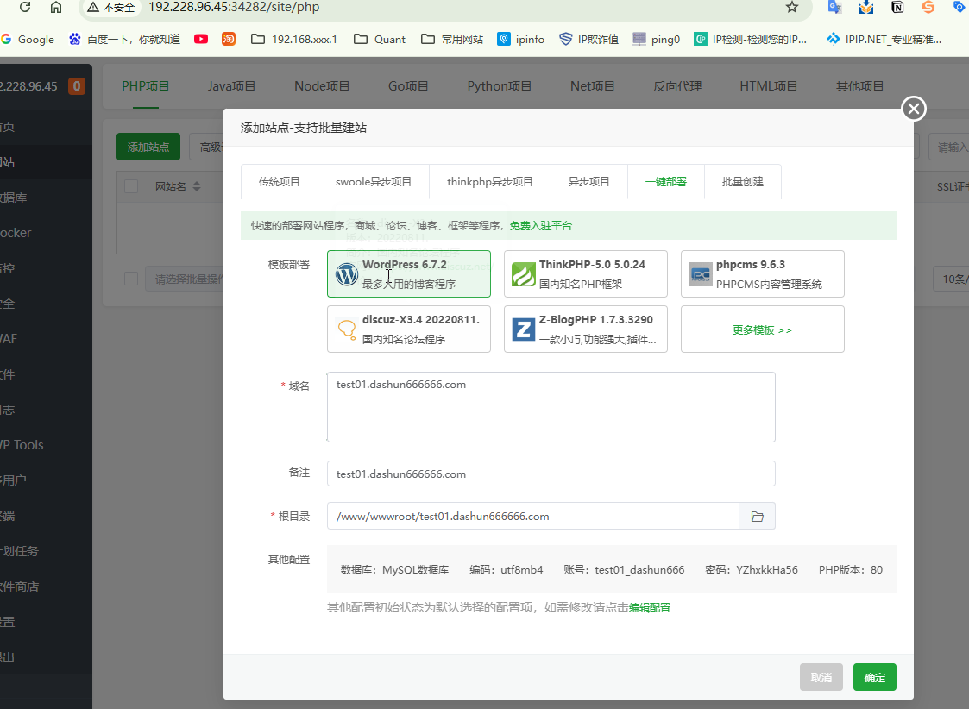Sort the table by 网站名
Viewport: 969px width, 709px height.
(x=197, y=186)
